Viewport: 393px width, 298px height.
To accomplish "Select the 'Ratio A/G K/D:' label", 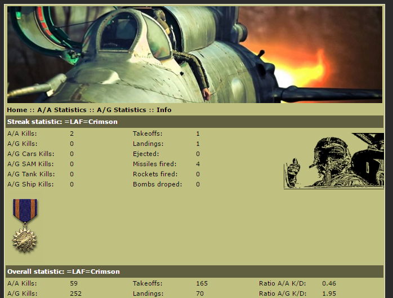I will tap(283, 293).
